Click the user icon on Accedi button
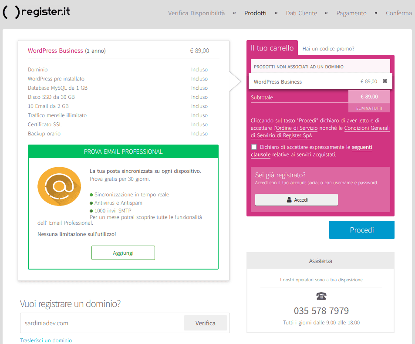Screen dimensions: 415x344 point(289,200)
